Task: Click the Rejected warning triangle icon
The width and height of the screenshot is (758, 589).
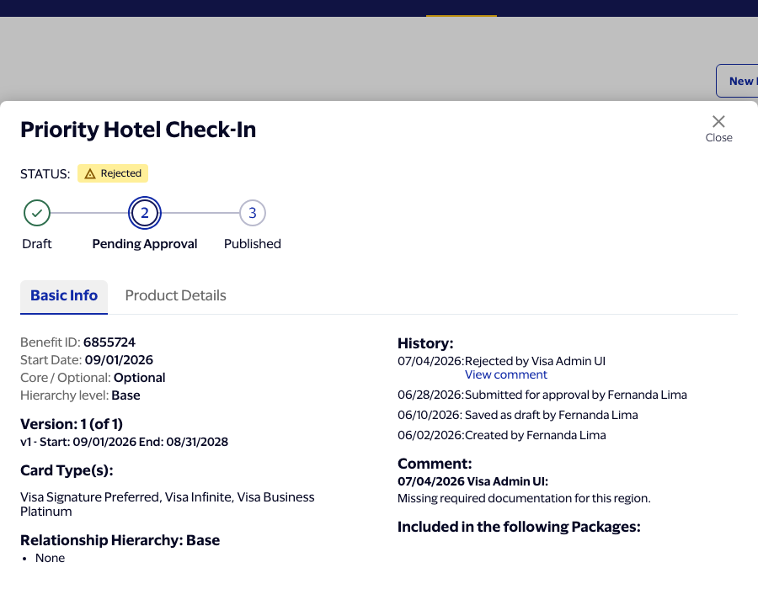Action: [90, 174]
